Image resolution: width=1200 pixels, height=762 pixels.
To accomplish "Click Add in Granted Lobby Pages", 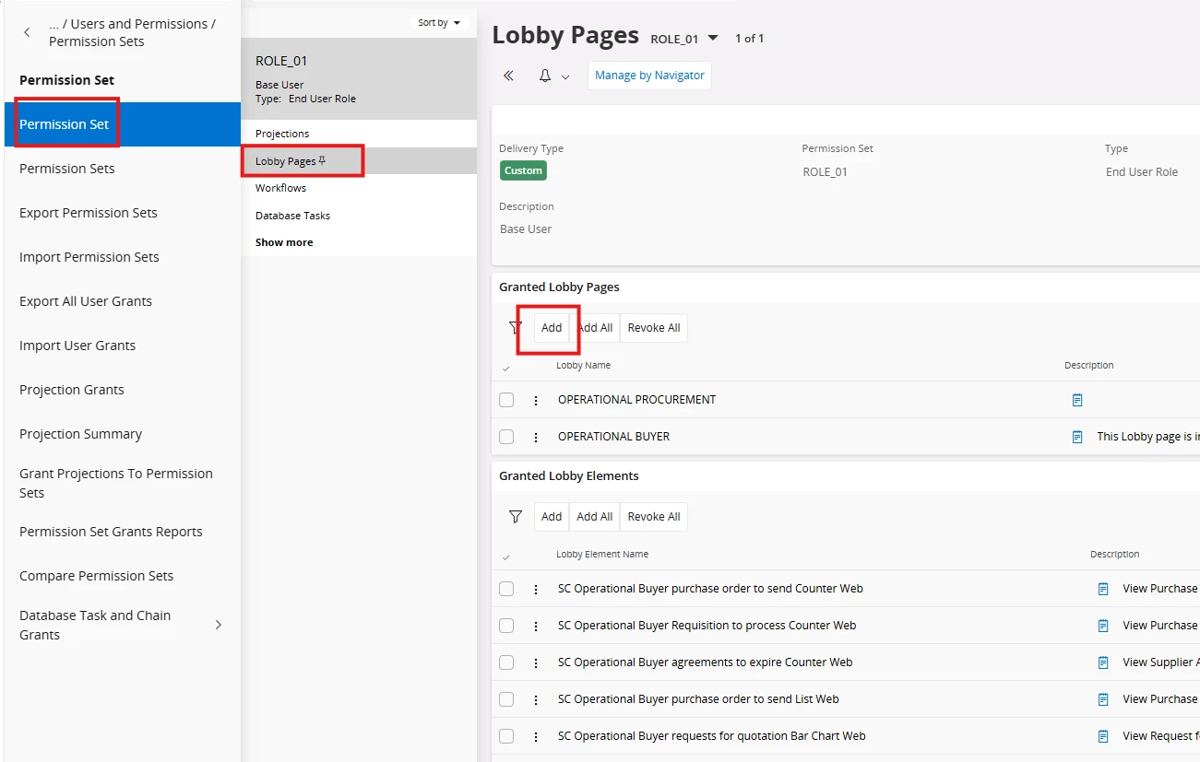I will coord(552,328).
